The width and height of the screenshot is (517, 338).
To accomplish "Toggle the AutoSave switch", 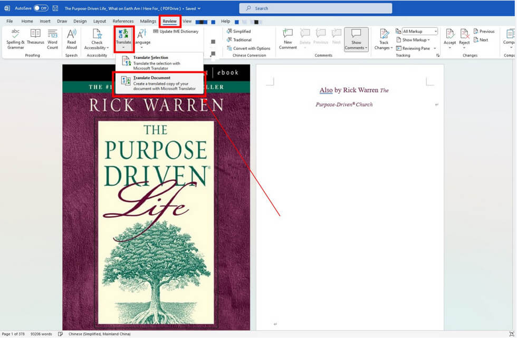I will 41,8.
